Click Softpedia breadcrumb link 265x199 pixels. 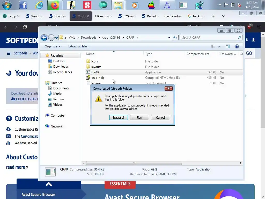[x=21, y=53]
